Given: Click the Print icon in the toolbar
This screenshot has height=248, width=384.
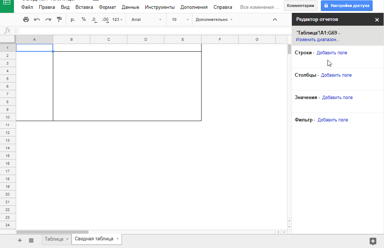Looking at the screenshot, I should click(x=26, y=19).
